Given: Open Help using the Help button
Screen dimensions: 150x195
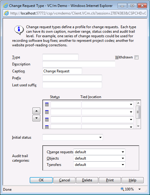Looking at the screenshot, I should [132, 180].
